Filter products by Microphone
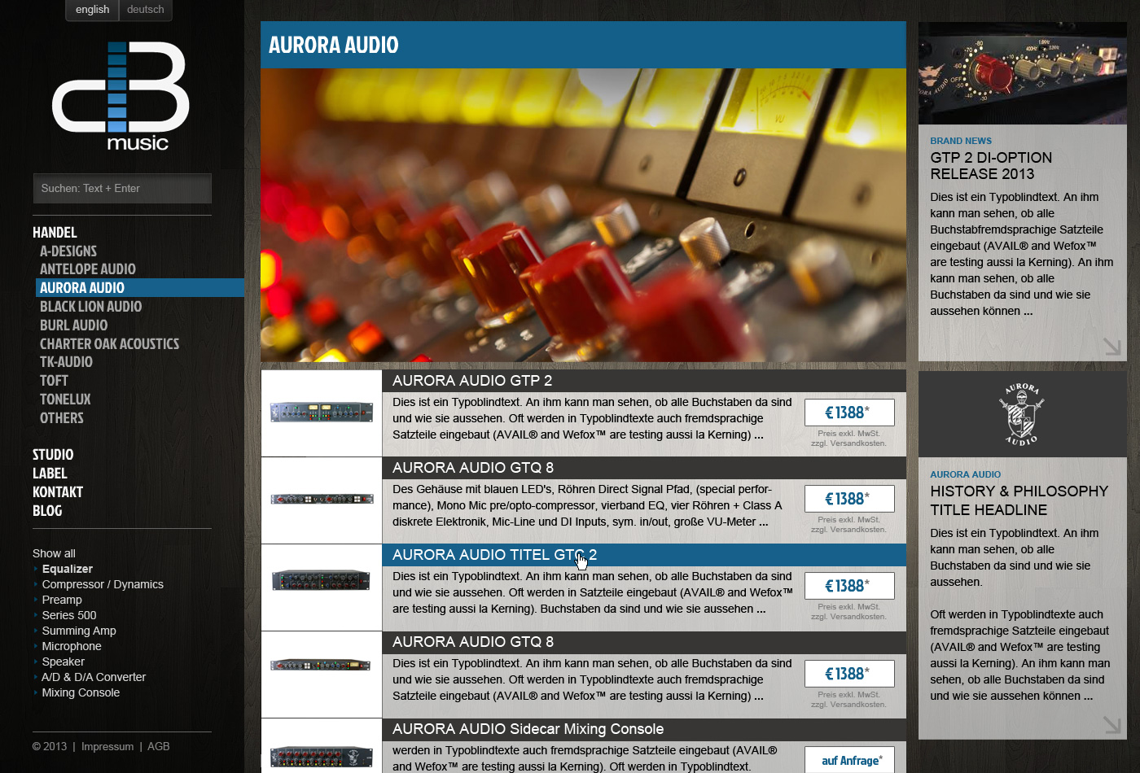 coord(72,646)
